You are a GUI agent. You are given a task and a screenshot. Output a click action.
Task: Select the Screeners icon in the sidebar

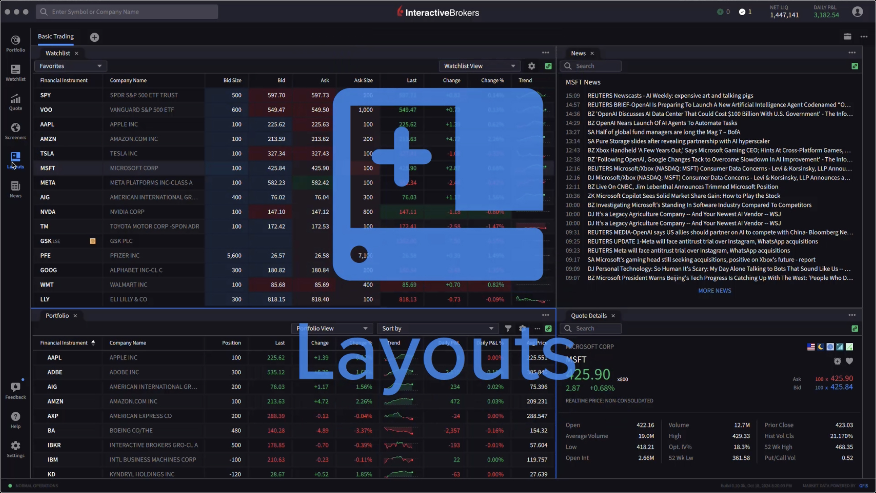click(x=15, y=130)
